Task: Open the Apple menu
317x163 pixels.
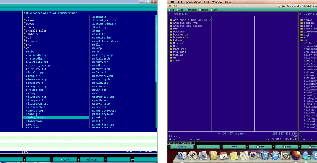Action: [x=172, y=2]
